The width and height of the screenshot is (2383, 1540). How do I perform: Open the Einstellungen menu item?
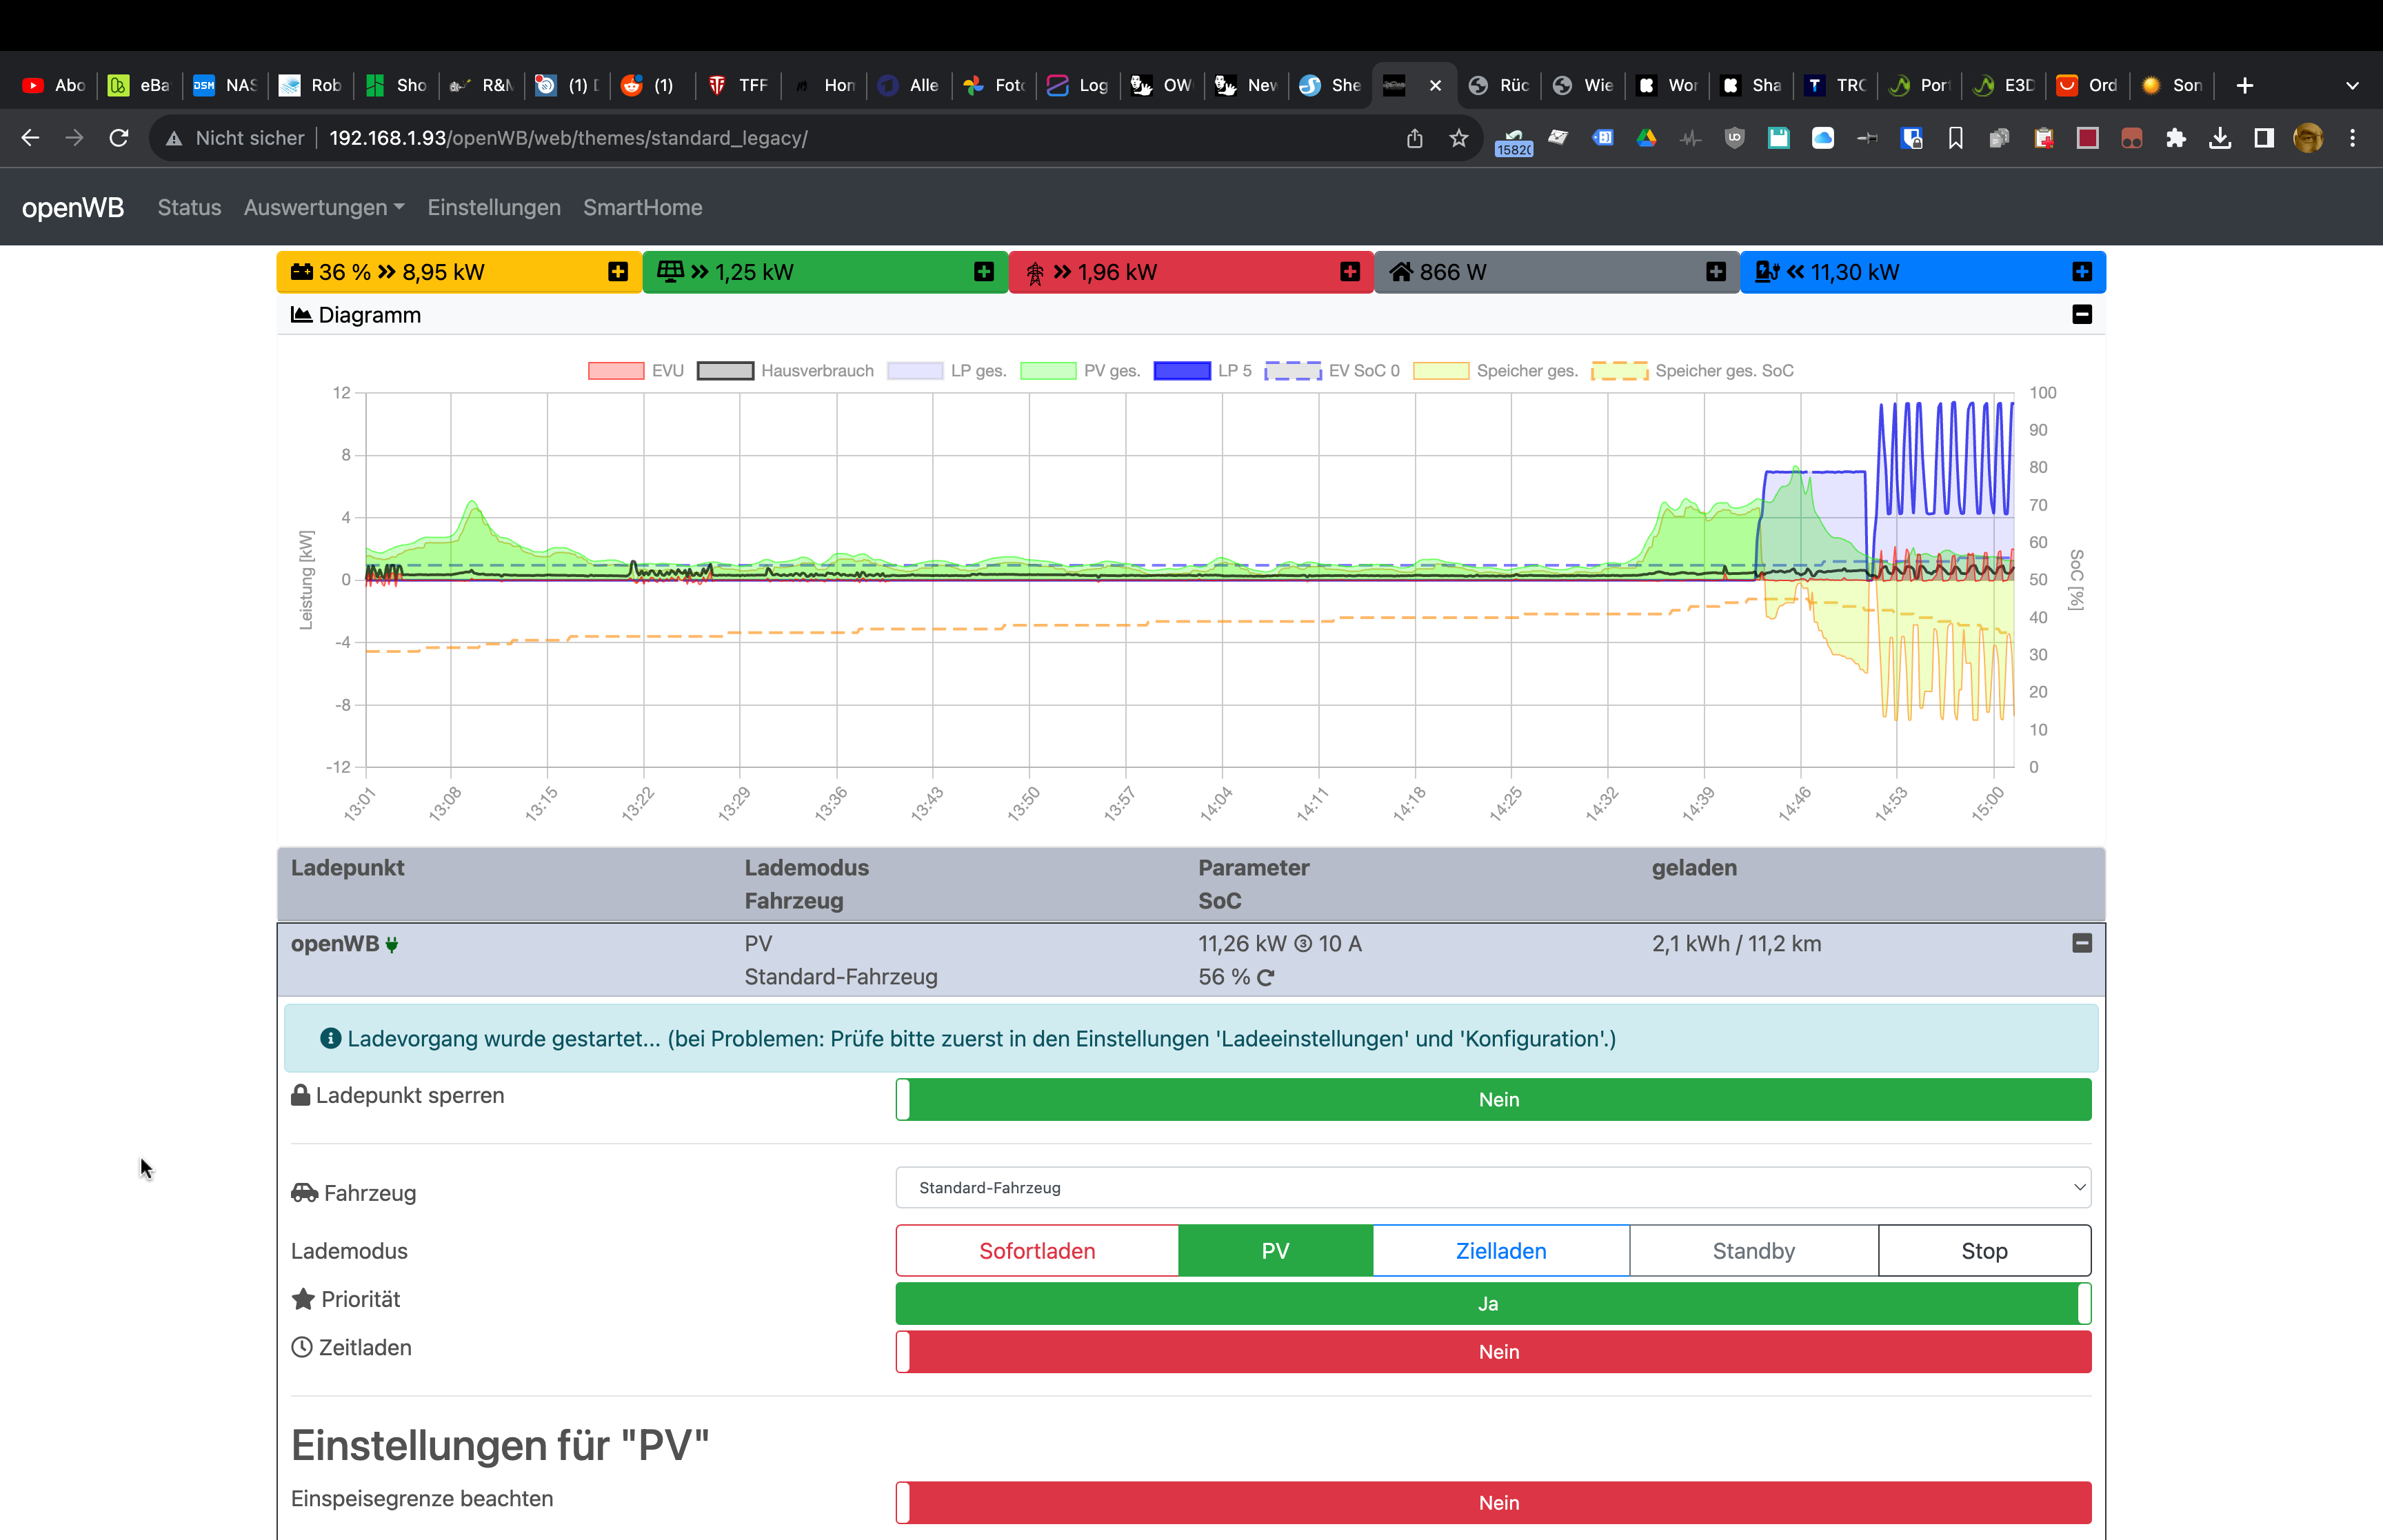click(493, 207)
